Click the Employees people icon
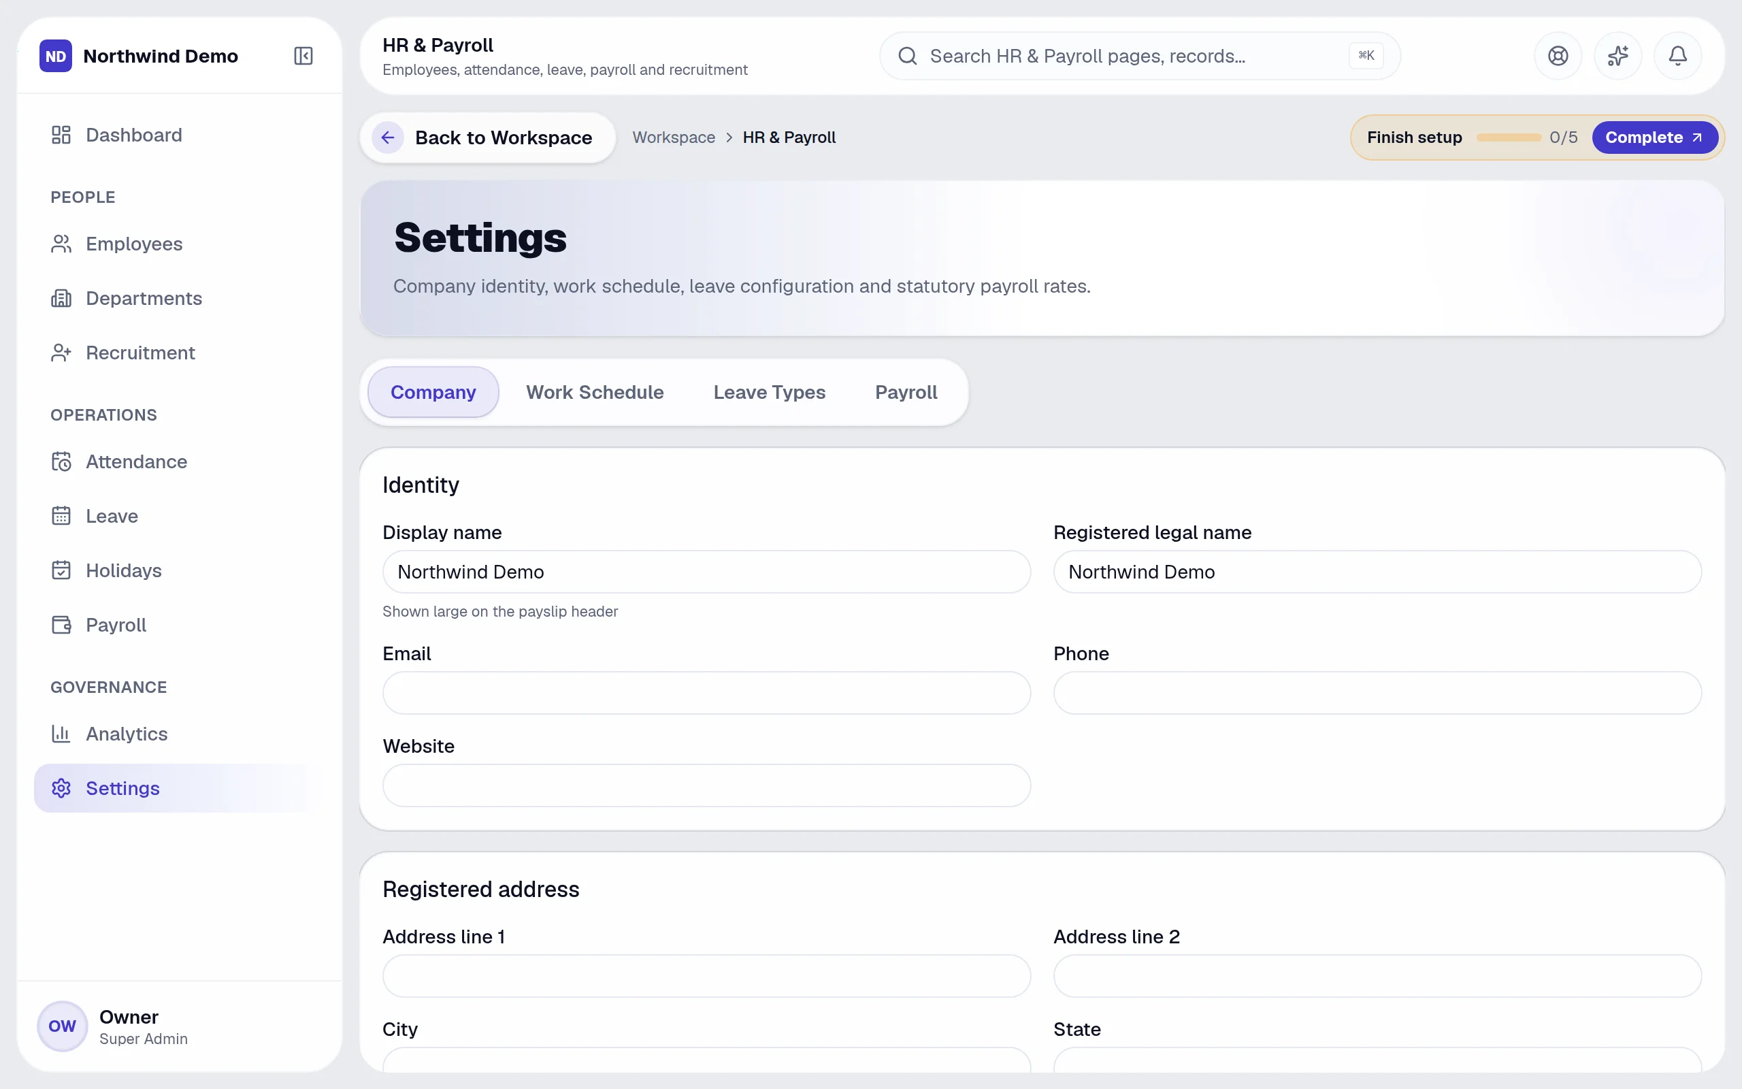Viewport: 1742px width, 1089px height. click(x=61, y=244)
